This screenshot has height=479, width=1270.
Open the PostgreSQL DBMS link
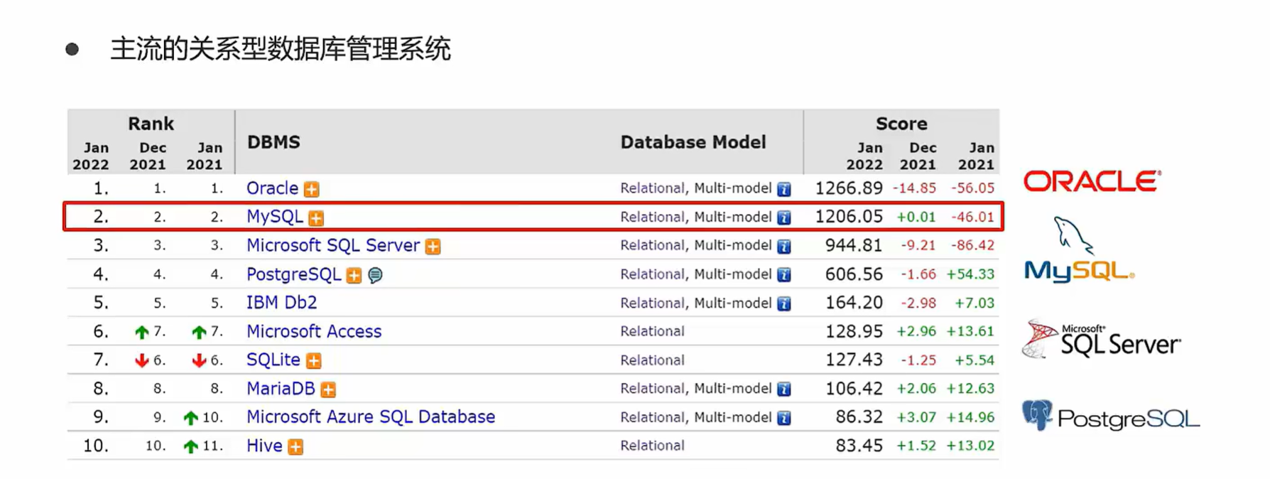coord(293,274)
